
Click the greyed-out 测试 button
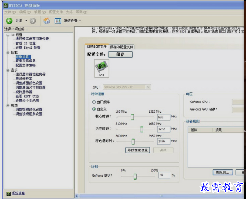pyautogui.click(x=163, y=150)
